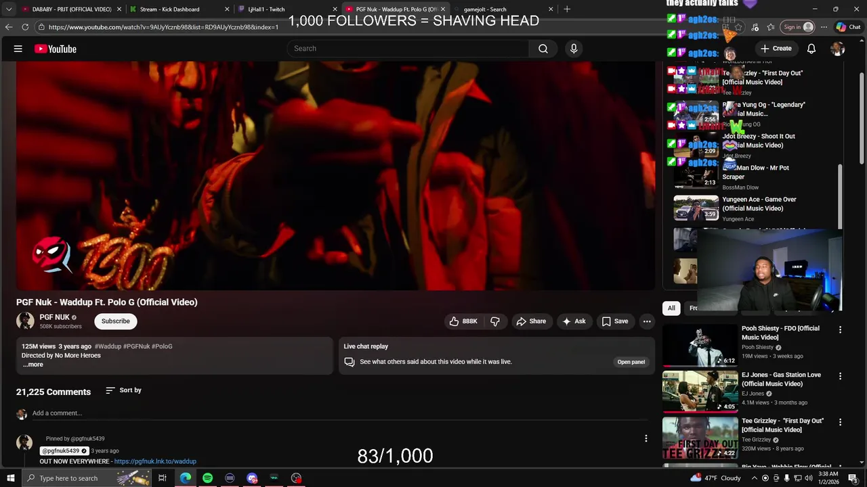Image resolution: width=867 pixels, height=487 pixels.
Task: Open the Edge favorites list icon
Action: tap(771, 27)
